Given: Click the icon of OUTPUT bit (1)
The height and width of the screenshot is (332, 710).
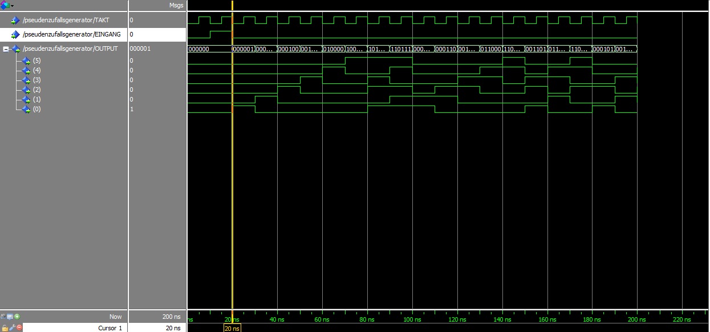Looking at the screenshot, I should pyautogui.click(x=26, y=99).
